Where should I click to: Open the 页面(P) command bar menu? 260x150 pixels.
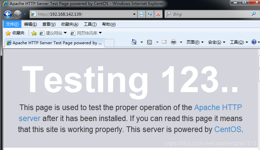[x=195, y=42]
